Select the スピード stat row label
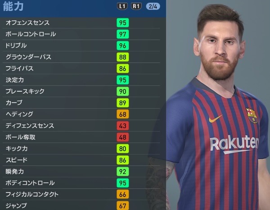Image resolution: width=270 pixels, height=210 pixels. [x=17, y=160]
